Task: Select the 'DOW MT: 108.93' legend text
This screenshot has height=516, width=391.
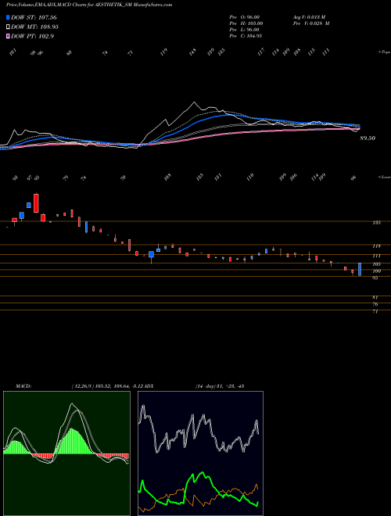Action: [35, 27]
